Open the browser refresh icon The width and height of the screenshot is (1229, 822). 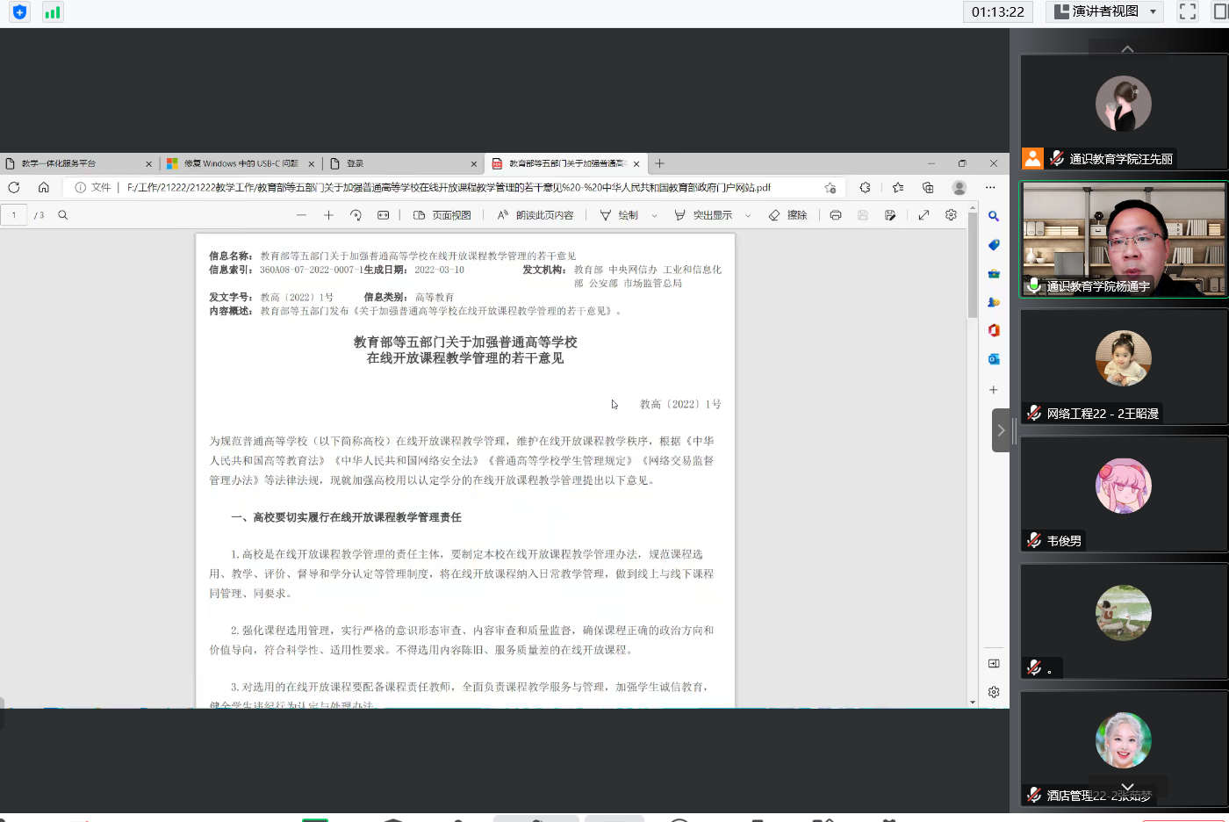[x=14, y=187]
